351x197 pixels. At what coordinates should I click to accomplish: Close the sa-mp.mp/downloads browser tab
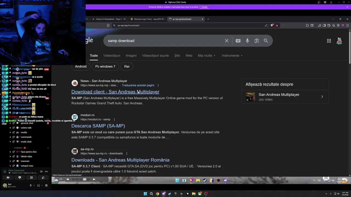coord(202,19)
